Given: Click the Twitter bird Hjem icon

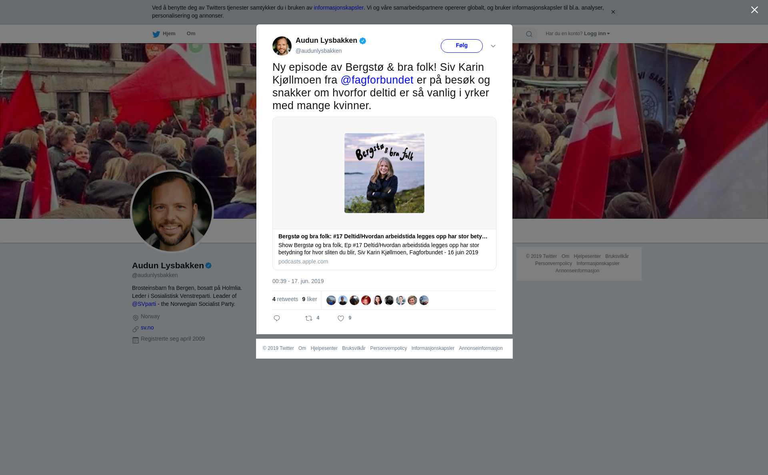Looking at the screenshot, I should (156, 34).
